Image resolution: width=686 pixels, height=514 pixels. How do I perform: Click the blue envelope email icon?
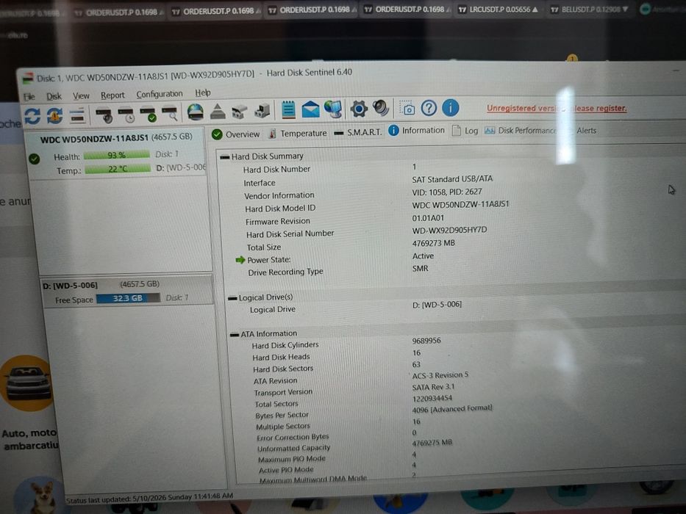pyautogui.click(x=310, y=109)
